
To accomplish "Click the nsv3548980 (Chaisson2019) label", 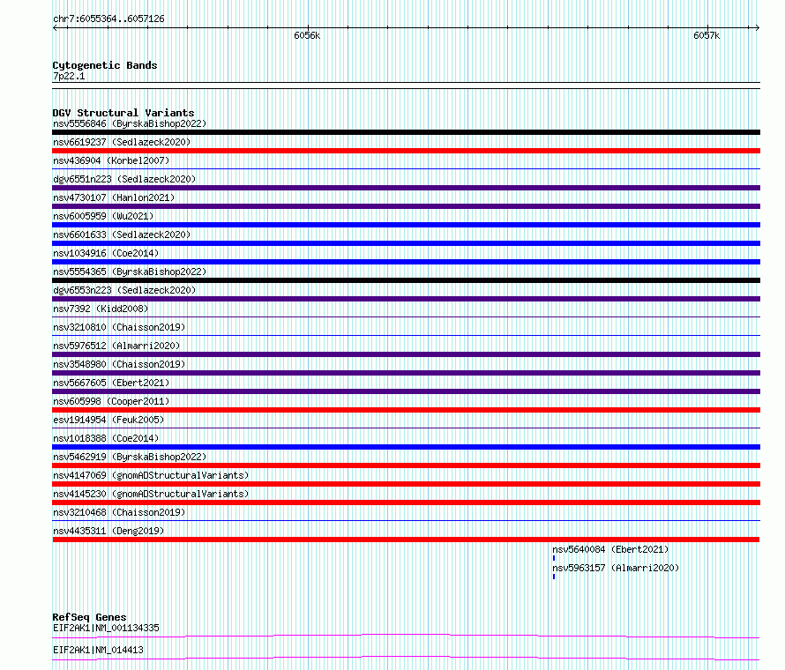I will point(119,364).
